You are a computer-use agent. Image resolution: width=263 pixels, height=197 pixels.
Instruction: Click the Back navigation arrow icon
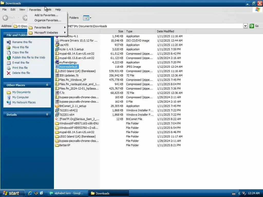pyautogui.click(x=5, y=18)
